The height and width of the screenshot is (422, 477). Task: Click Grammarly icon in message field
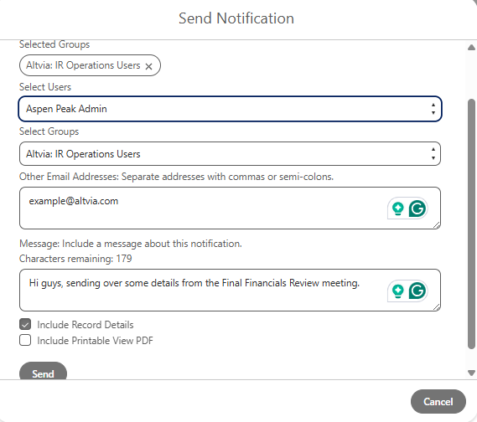417,291
